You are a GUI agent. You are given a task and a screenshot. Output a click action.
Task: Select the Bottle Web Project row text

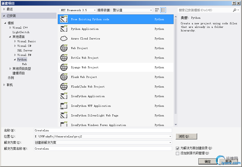click(85, 58)
